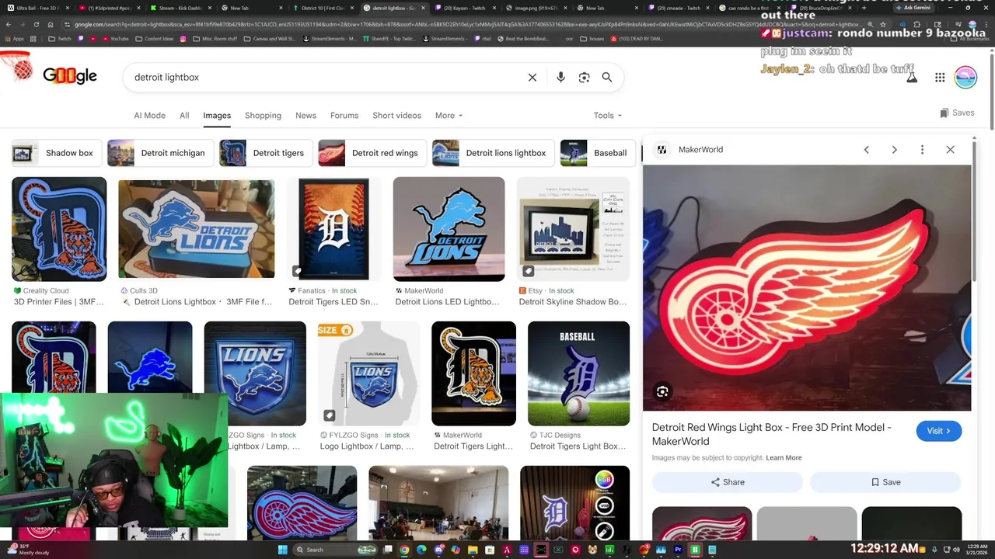Switch to the Short videos tab
Screen dimensions: 995x559
[396, 116]
